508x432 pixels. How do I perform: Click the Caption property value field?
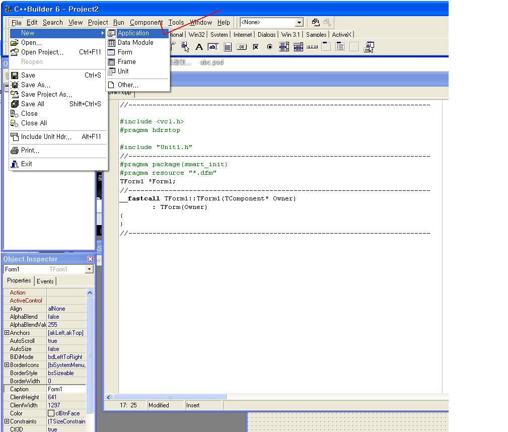65,389
